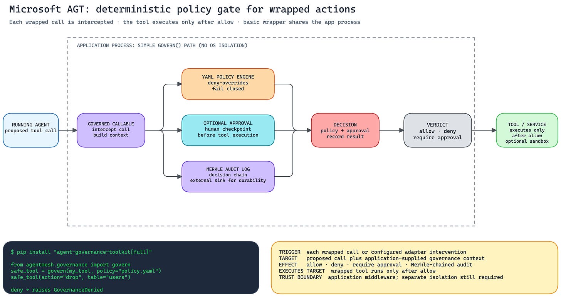Click 'optional sandbox' text

pyautogui.click(x=527, y=141)
